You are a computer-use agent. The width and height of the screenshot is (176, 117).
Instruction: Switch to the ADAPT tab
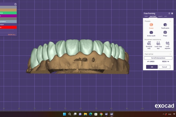pyautogui.click(x=160, y=16)
